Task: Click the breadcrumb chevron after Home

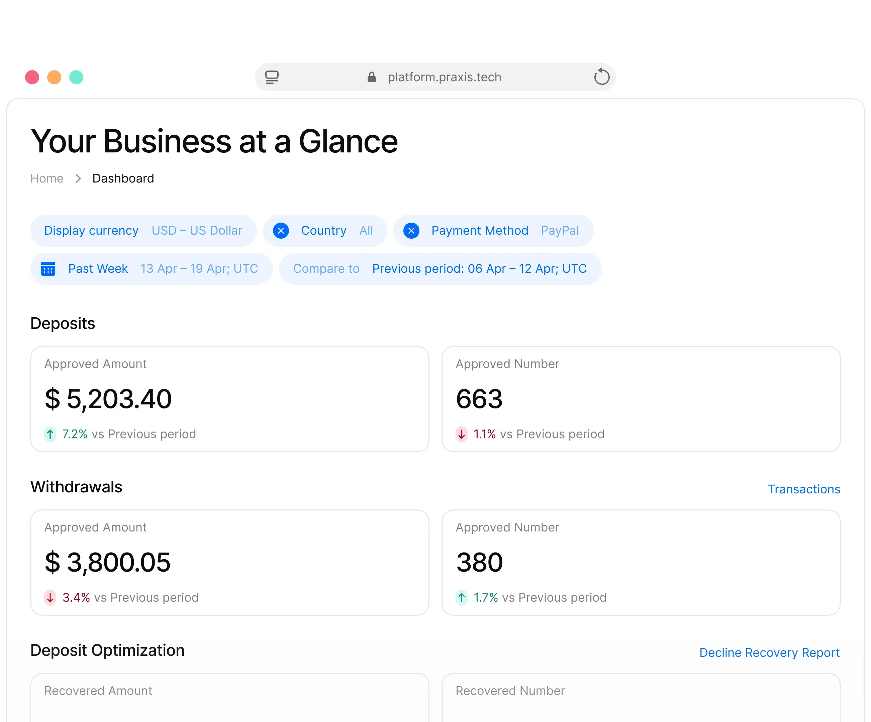Action: pos(78,178)
